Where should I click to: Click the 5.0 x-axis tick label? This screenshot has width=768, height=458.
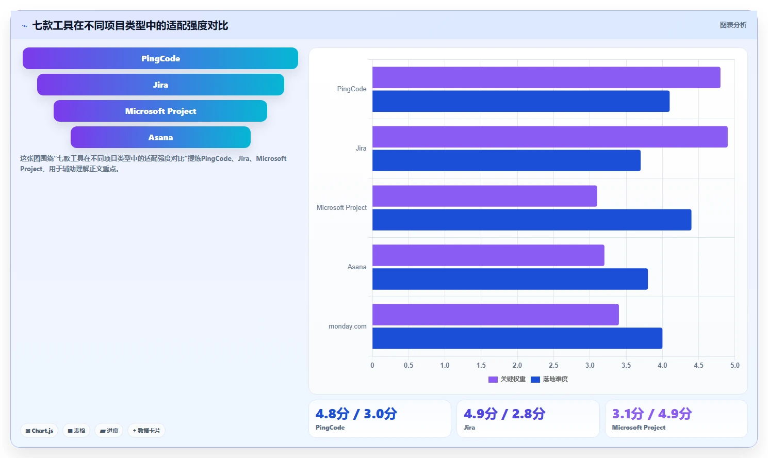(x=734, y=365)
